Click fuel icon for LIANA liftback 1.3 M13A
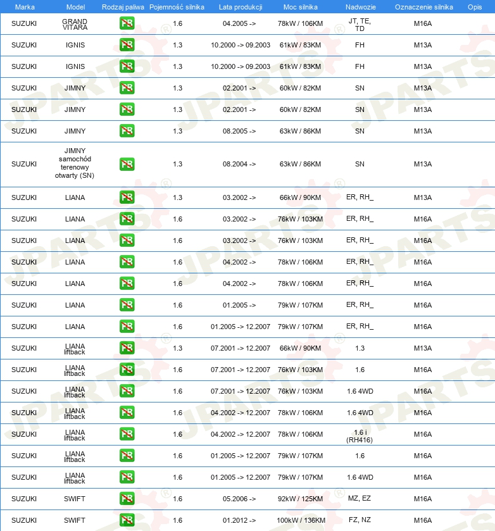The width and height of the screenshot is (495, 531). coord(127,348)
